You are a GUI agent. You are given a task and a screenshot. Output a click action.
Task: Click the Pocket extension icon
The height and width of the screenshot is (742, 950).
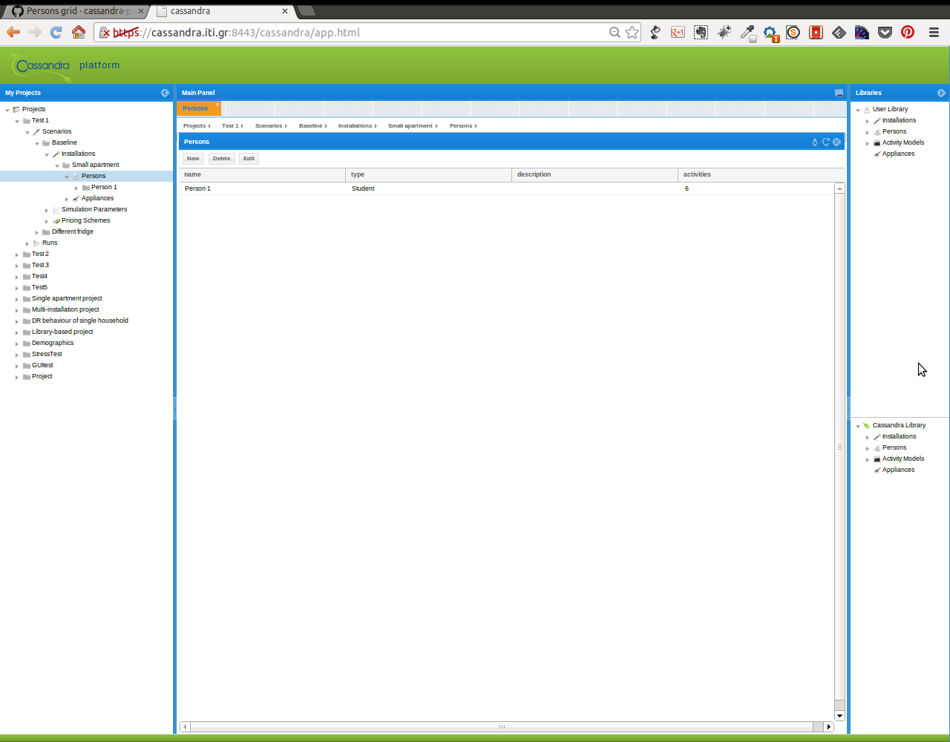click(885, 32)
